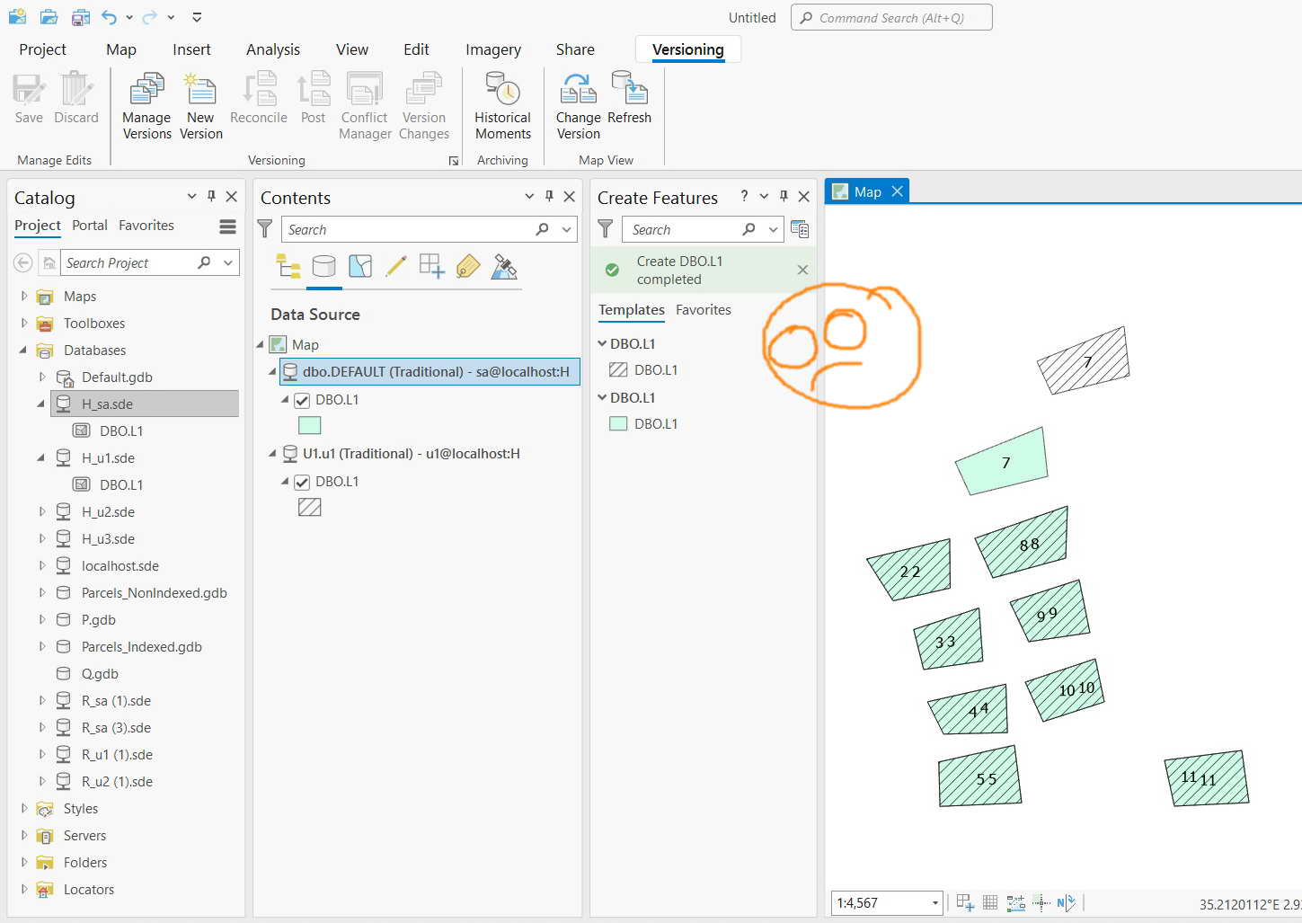This screenshot has height=923, width=1302.
Task: Open the Catalog pane hamburger menu
Action: 227,226
